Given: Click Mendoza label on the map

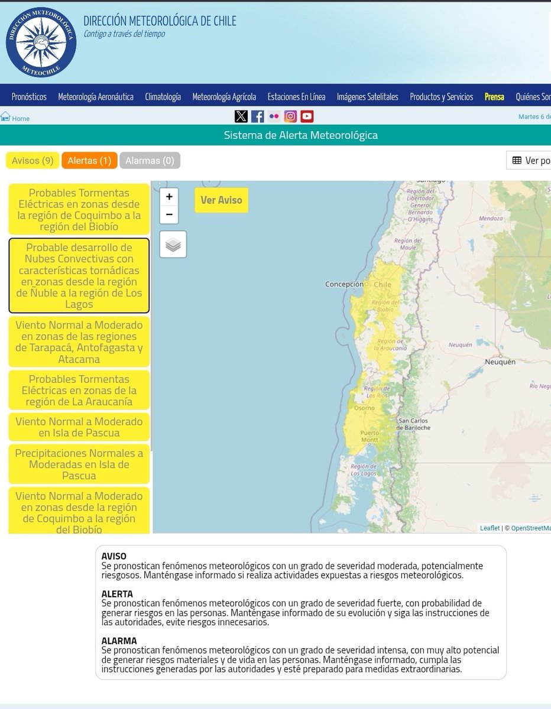Looking at the screenshot, I should pos(491,219).
